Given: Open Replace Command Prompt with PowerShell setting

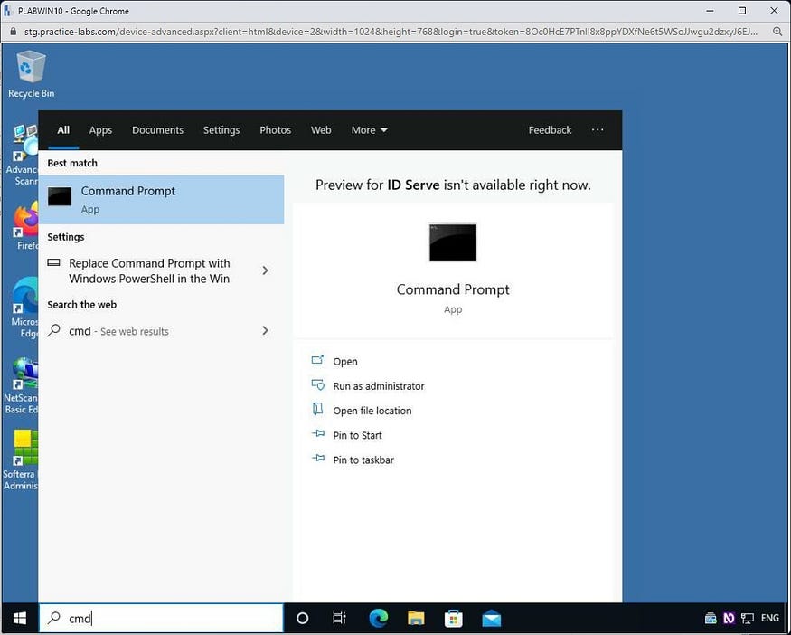Looking at the screenshot, I should click(162, 270).
